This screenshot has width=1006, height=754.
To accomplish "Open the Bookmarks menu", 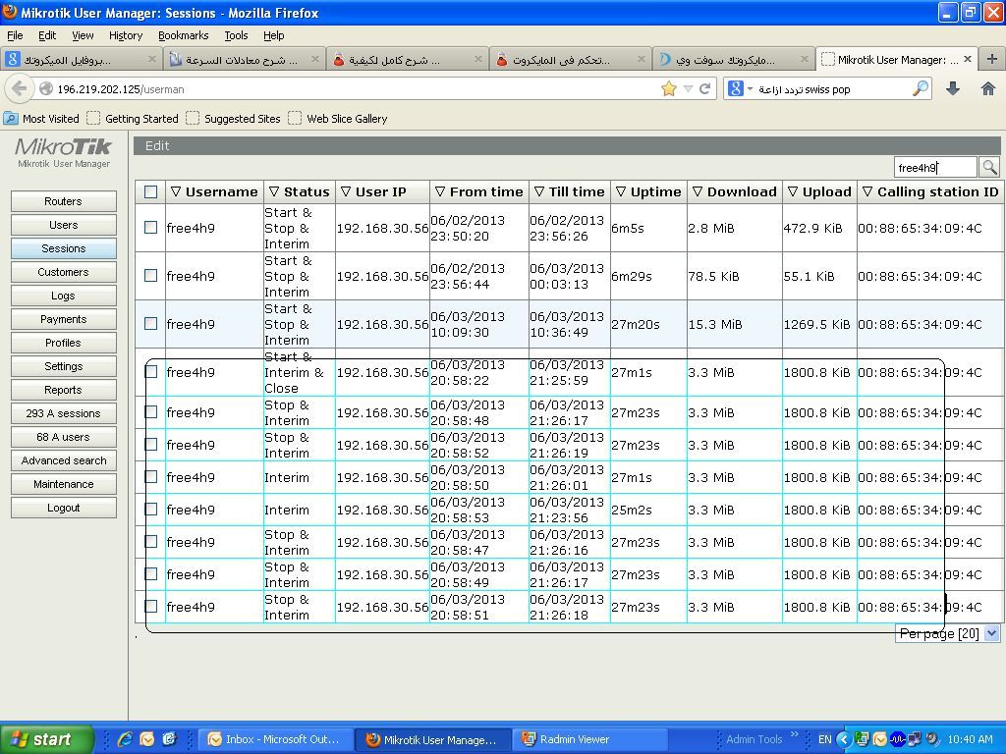I will [183, 35].
